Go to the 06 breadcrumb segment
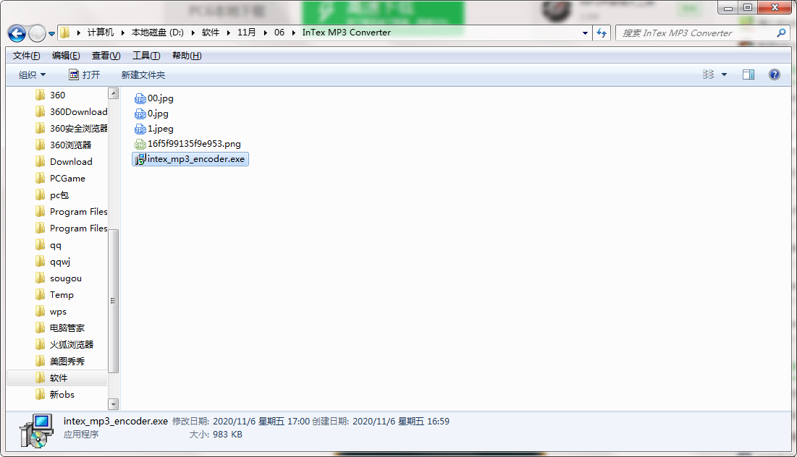The image size is (797, 457). pyautogui.click(x=279, y=33)
